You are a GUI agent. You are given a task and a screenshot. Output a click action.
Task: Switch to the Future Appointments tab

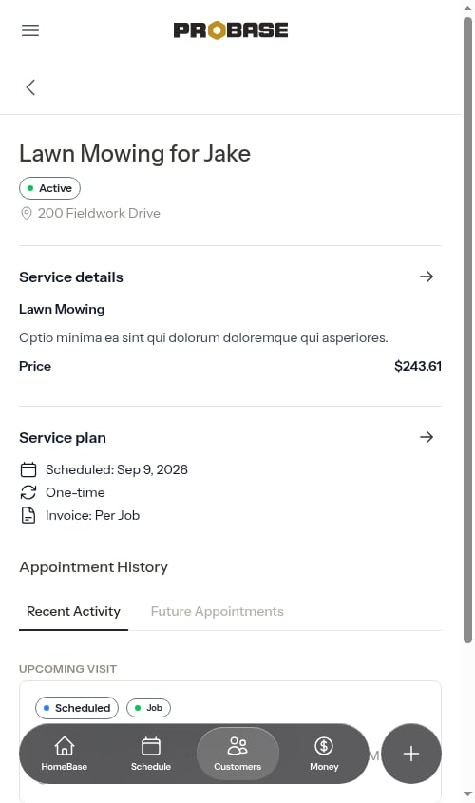[217, 611]
